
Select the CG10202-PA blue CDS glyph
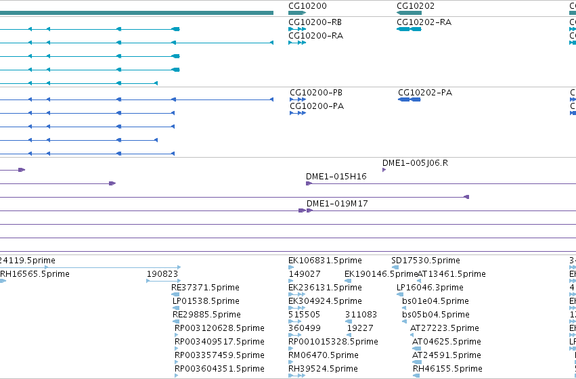click(x=409, y=99)
